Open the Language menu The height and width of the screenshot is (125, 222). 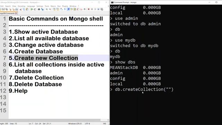coord(31,6)
